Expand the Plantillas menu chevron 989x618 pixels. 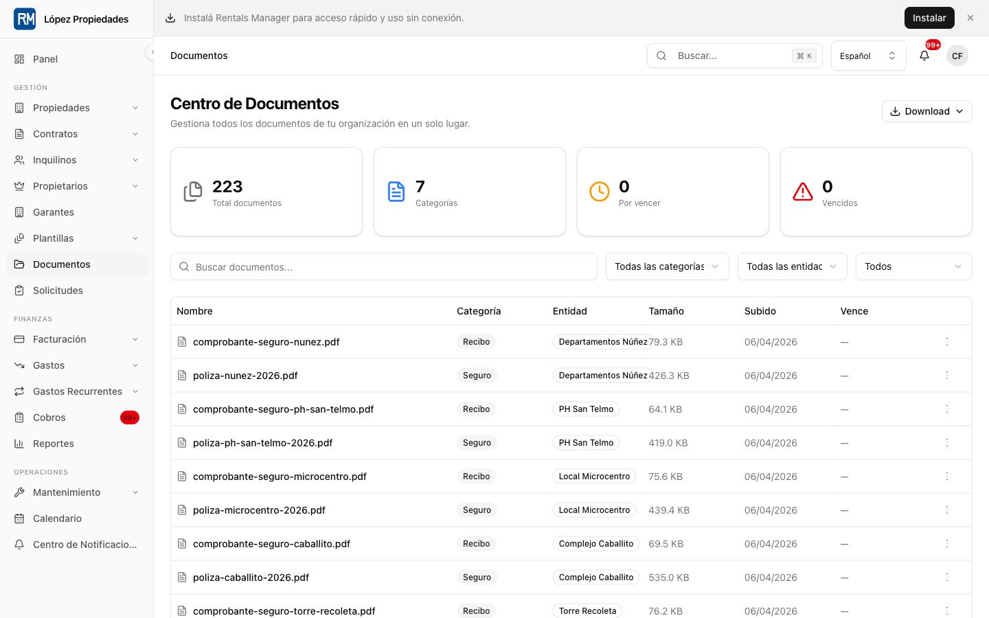tap(135, 238)
